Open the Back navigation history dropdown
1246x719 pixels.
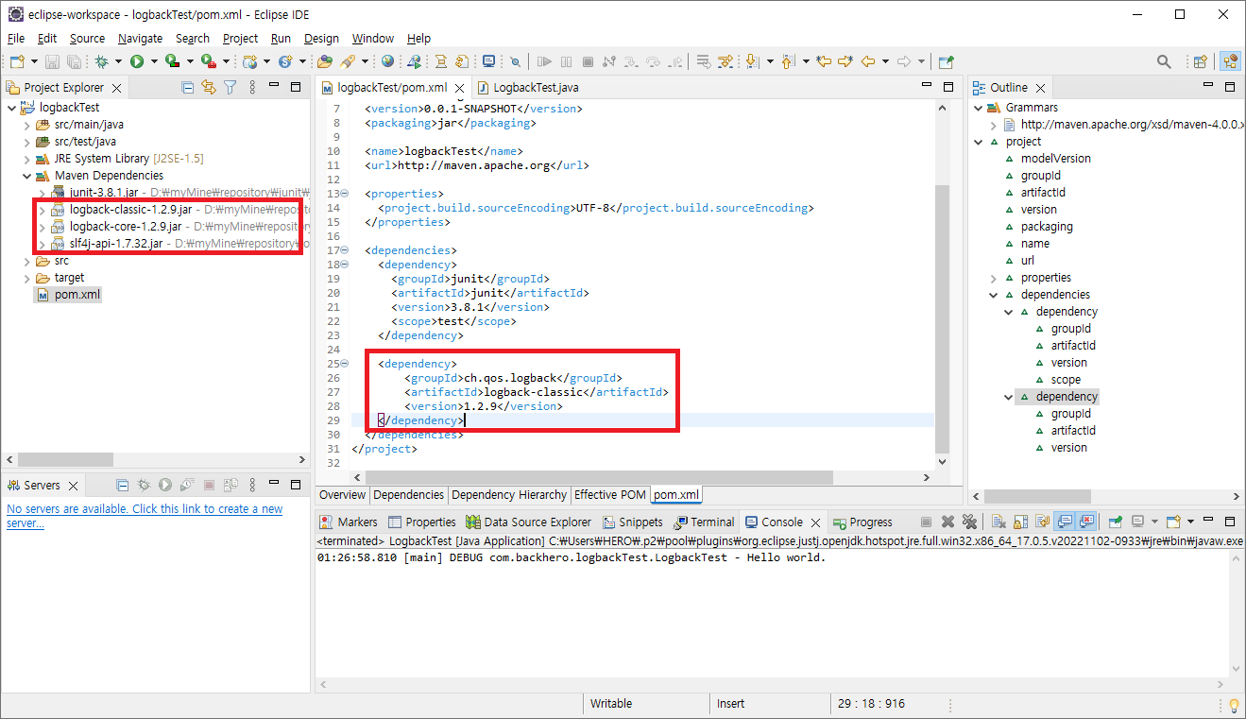[x=885, y=61]
